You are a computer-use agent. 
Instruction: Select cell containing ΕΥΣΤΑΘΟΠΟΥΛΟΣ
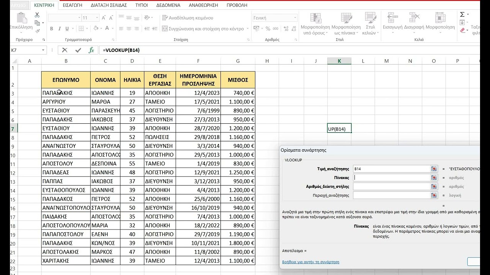tap(66, 190)
